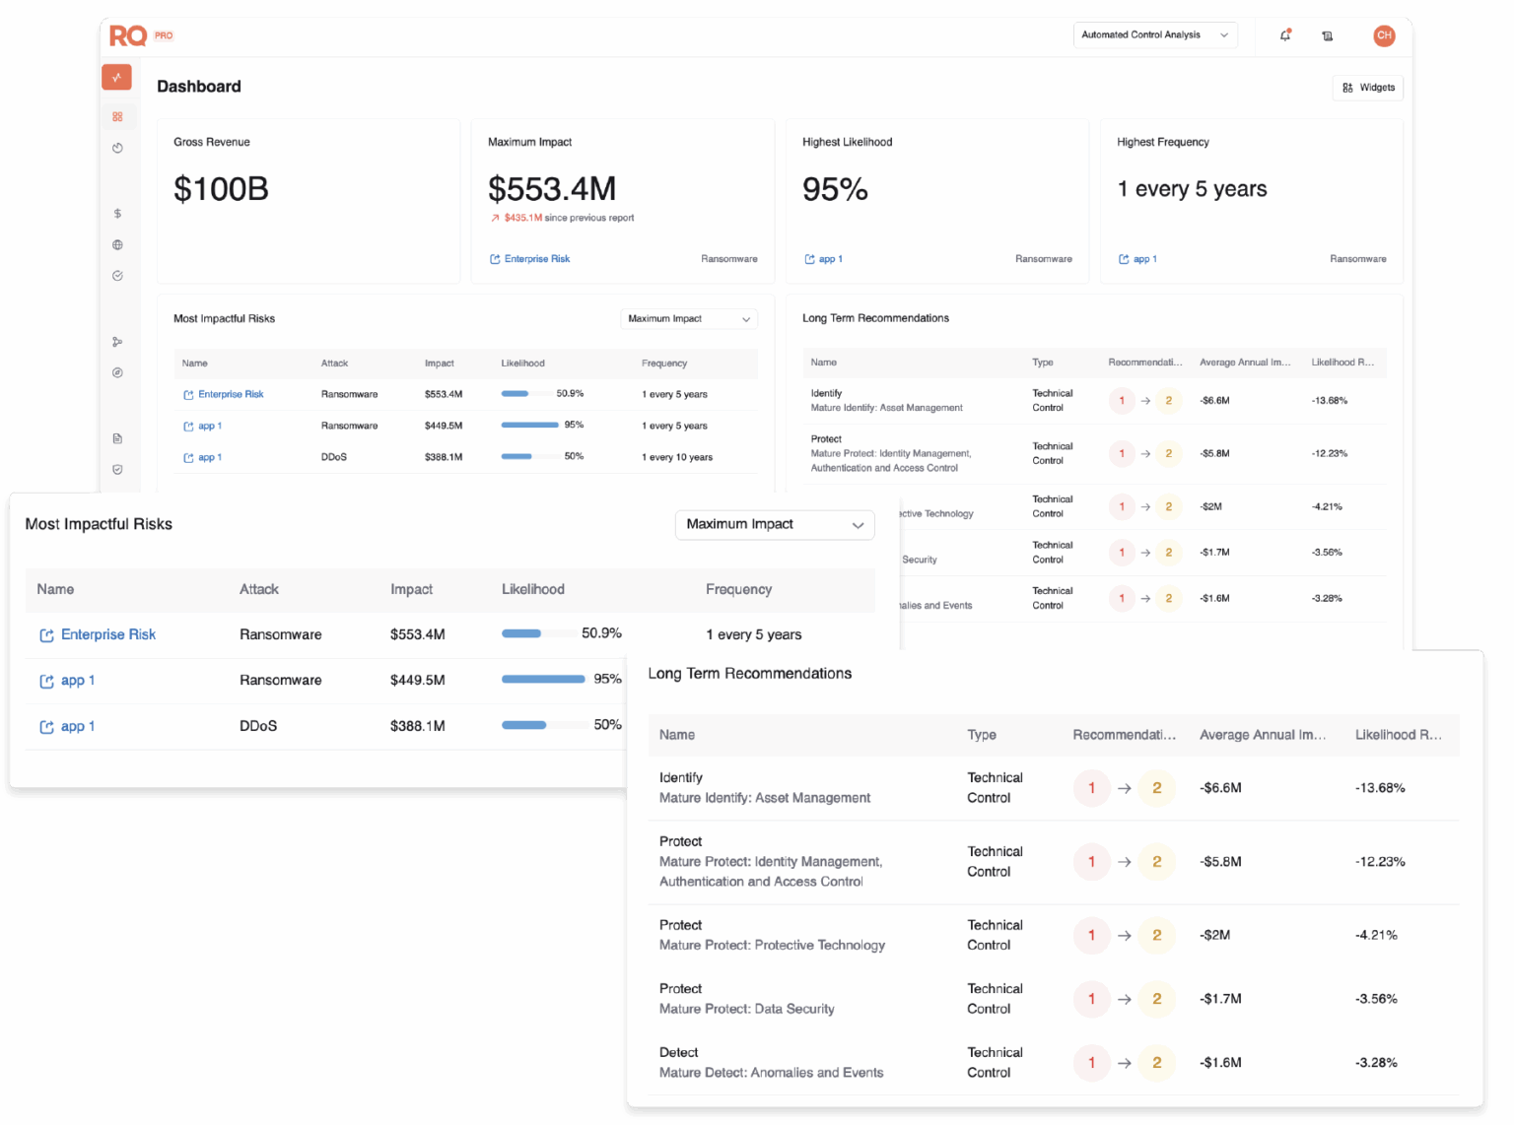
Task: Open the Enterprise Risk link
Action: pyautogui.click(x=108, y=634)
